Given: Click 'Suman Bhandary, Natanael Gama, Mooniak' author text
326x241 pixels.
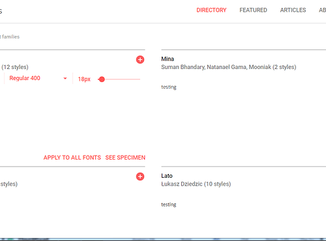Looking at the screenshot, I should 216,67.
